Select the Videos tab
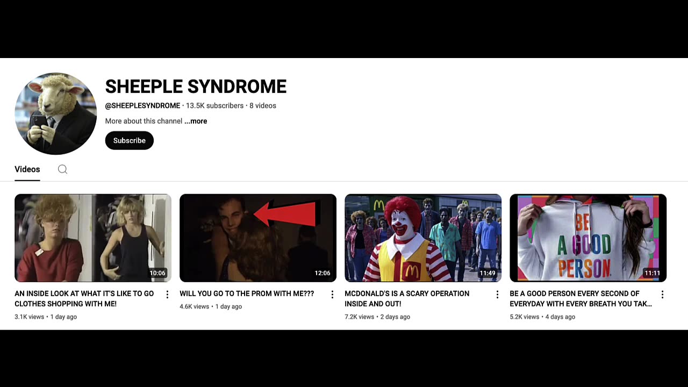The height and width of the screenshot is (387, 688). point(27,169)
